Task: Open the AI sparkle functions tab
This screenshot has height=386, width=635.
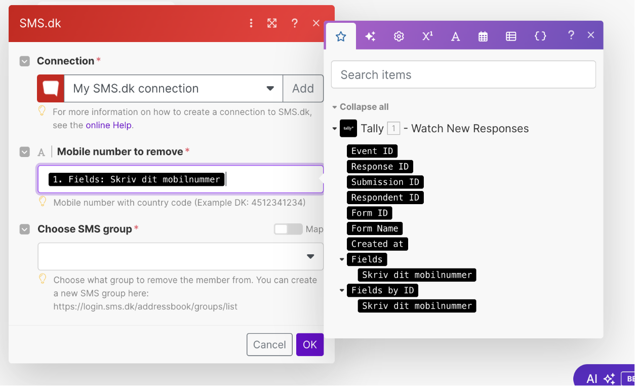Action: pos(370,36)
